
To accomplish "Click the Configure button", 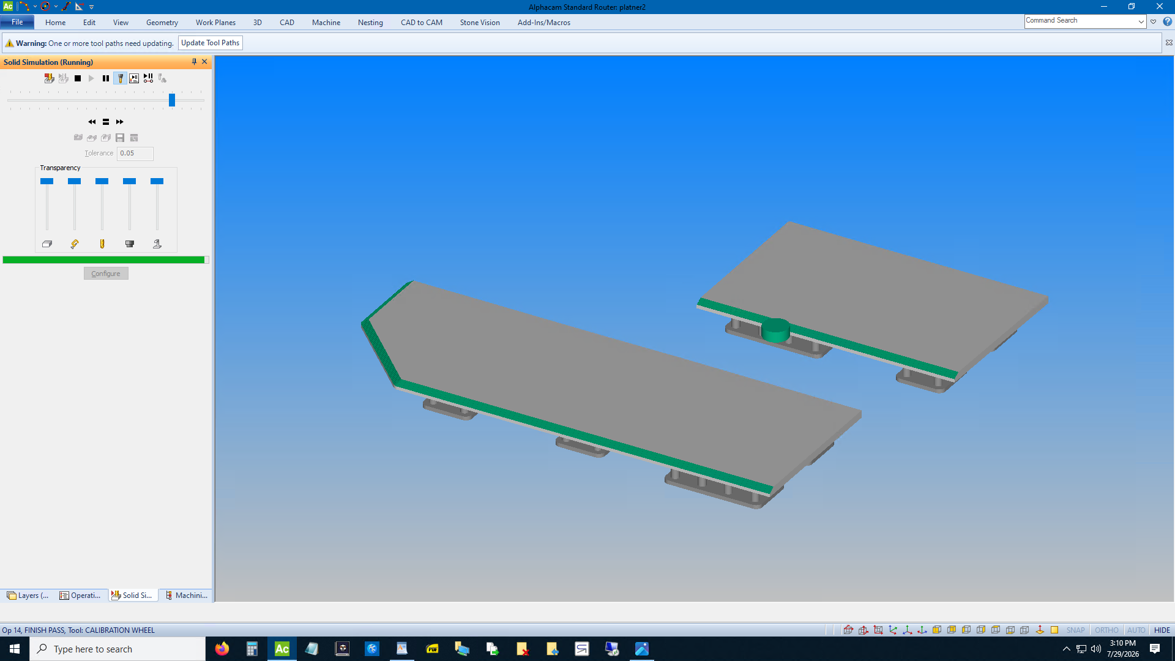I will 106,274.
